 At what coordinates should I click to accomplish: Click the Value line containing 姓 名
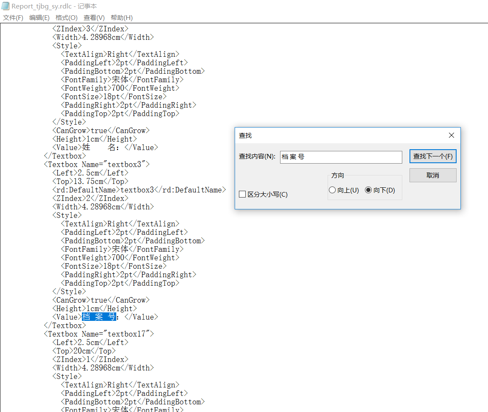[105, 148]
